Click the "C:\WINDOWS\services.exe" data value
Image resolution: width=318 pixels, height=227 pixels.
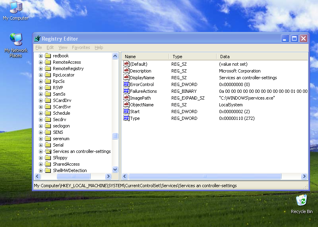point(247,98)
